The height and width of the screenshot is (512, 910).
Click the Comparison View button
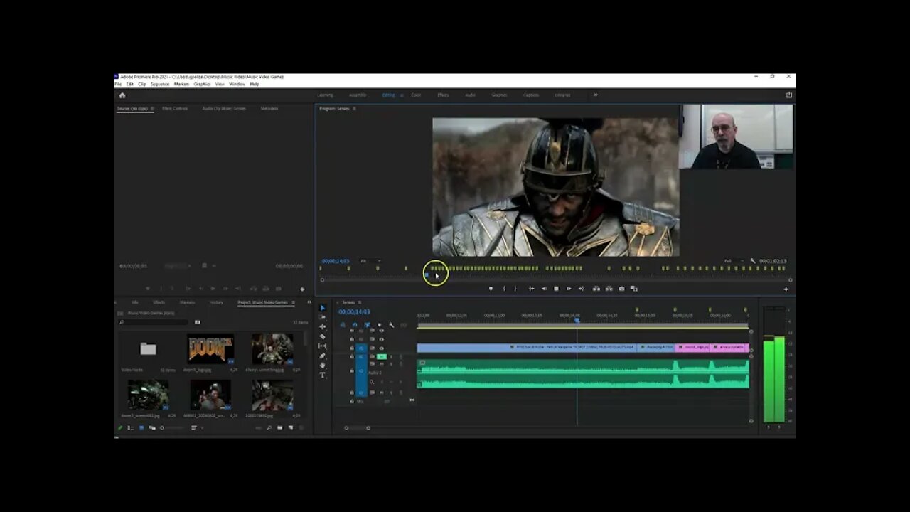pos(634,289)
